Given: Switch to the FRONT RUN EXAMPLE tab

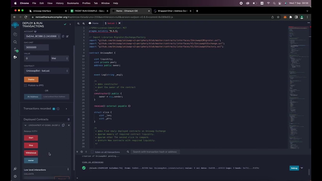Looking at the screenshot, I should point(89,11).
